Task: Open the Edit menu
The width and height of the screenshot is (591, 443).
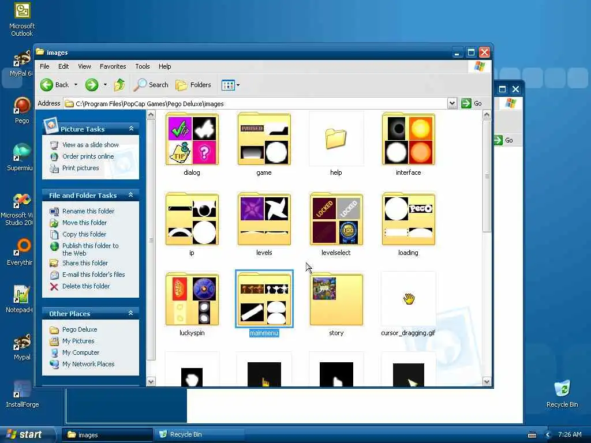Action: (x=63, y=66)
